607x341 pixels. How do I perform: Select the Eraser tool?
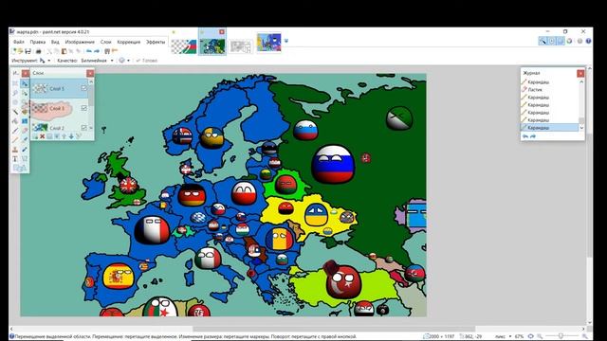25,131
